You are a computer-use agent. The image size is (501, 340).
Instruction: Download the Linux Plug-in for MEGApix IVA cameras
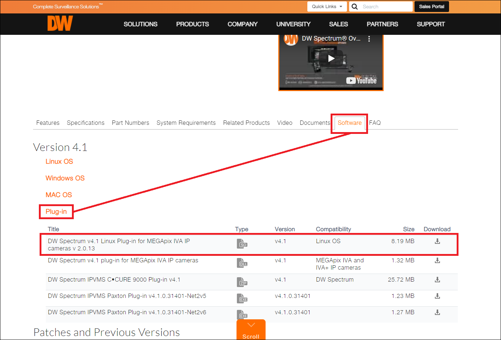pyautogui.click(x=437, y=241)
